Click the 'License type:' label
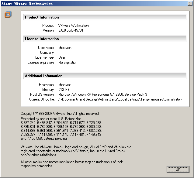194x178 pixels. [45, 57]
